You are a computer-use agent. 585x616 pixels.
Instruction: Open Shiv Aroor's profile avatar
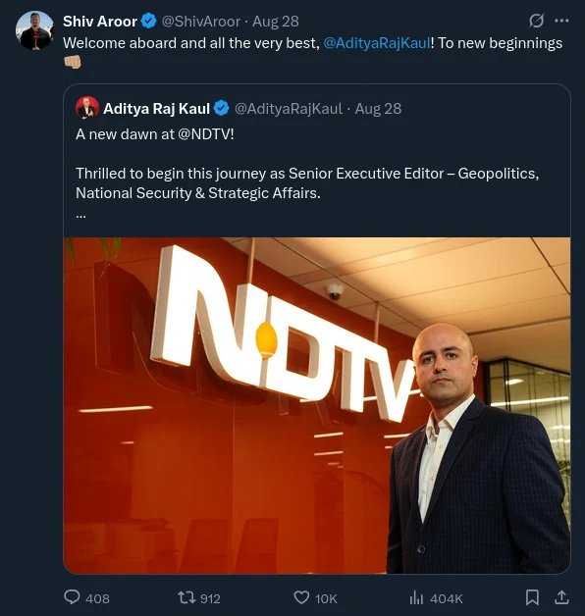pyautogui.click(x=34, y=30)
